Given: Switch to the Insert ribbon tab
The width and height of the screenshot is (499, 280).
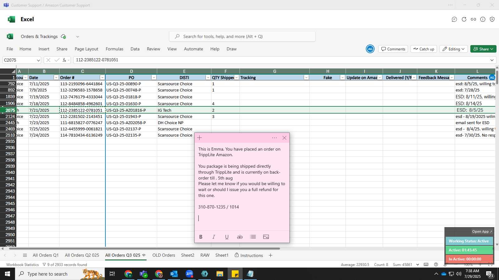Looking at the screenshot, I should coord(44,49).
